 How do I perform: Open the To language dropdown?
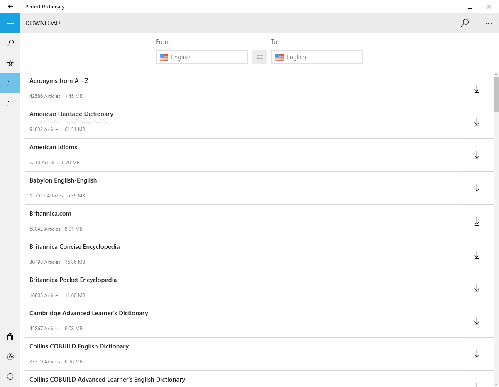pos(317,57)
